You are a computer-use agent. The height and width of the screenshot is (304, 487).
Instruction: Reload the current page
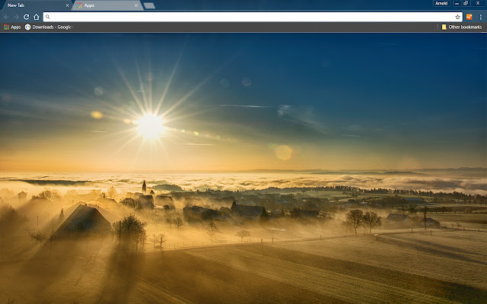tap(27, 17)
